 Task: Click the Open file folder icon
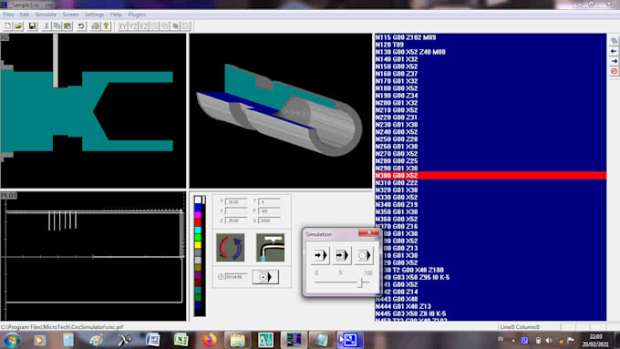click(18, 26)
